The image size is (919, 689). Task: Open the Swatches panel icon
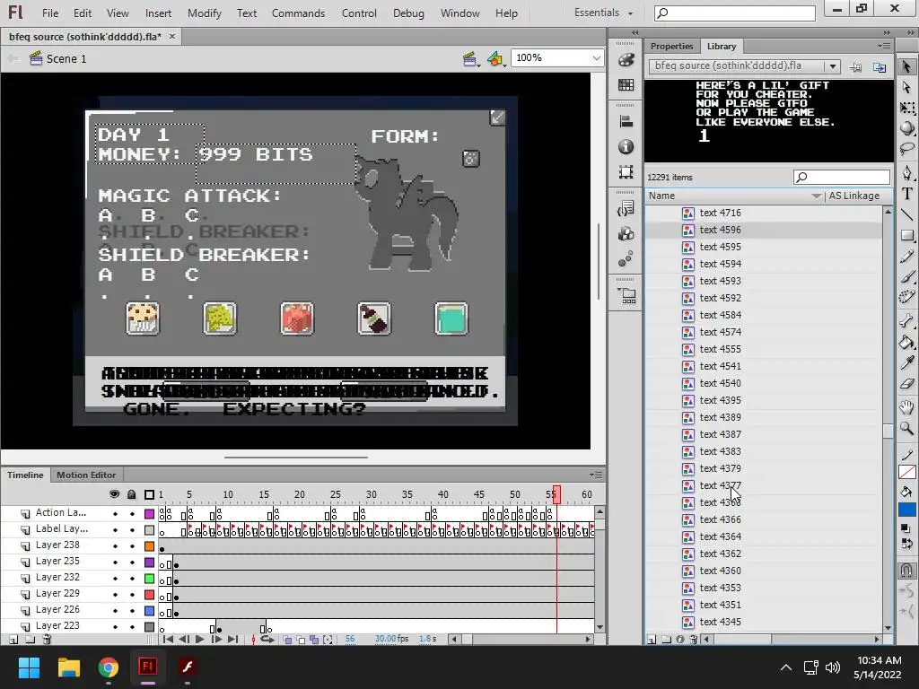point(626,85)
